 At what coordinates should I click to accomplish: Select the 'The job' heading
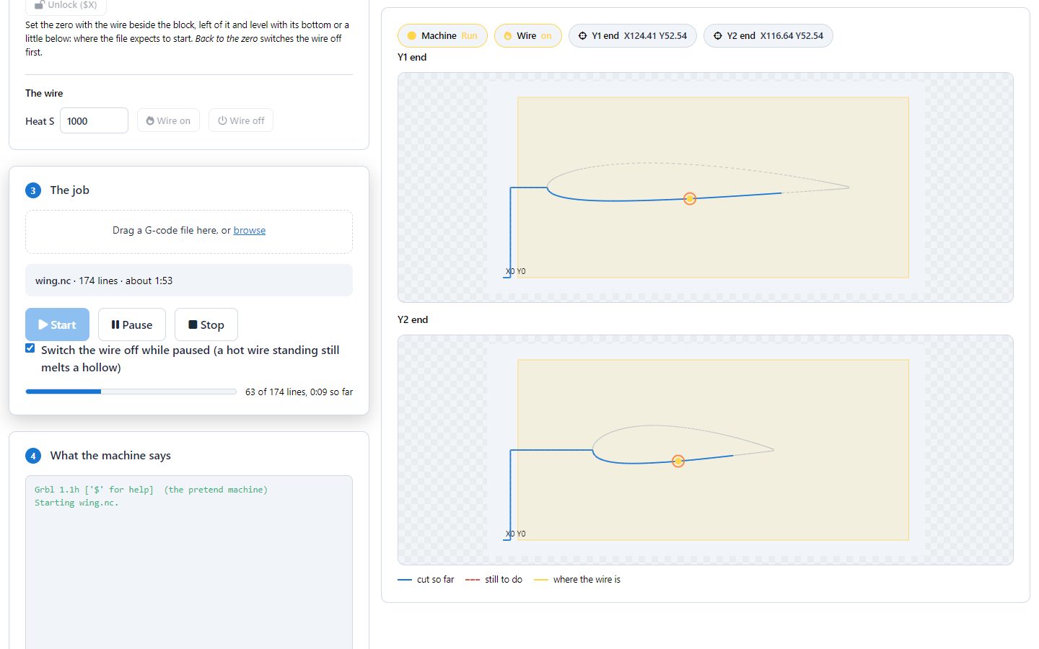click(70, 190)
